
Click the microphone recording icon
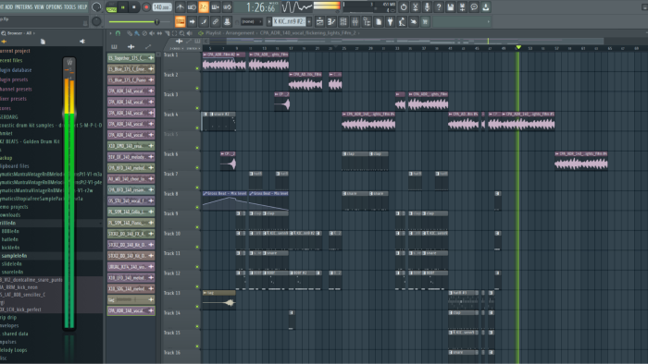tap(427, 7)
